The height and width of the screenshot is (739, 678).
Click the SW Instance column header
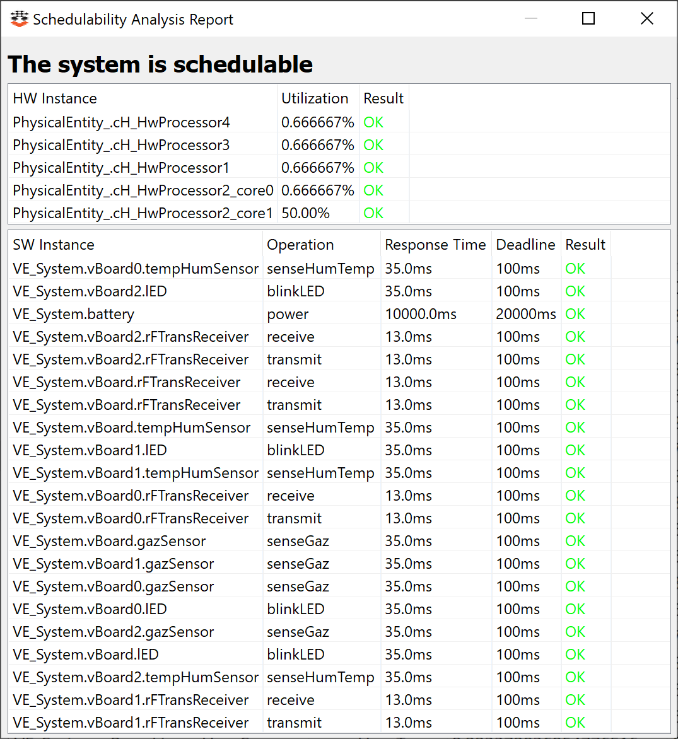135,245
